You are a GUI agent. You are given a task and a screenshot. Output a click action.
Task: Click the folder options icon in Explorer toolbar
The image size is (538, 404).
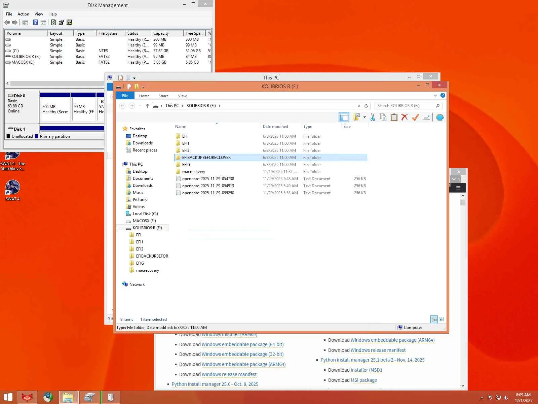pos(356,117)
